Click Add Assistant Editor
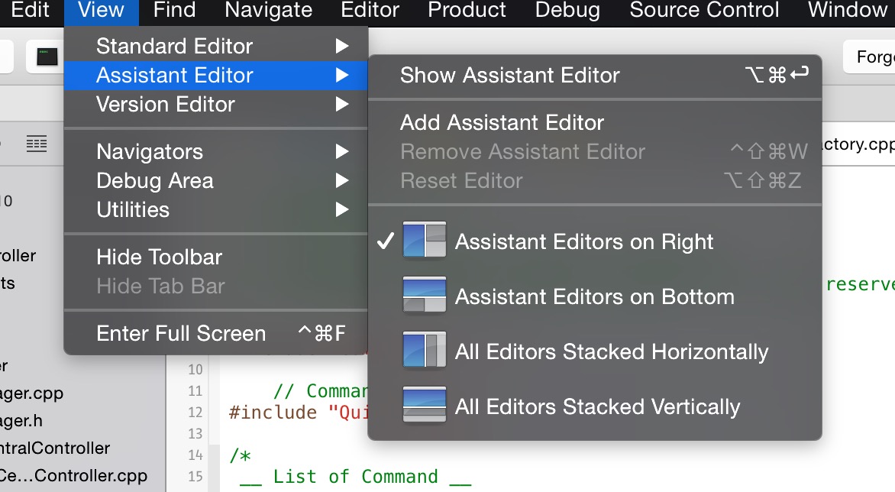Image resolution: width=895 pixels, height=492 pixels. coord(502,122)
